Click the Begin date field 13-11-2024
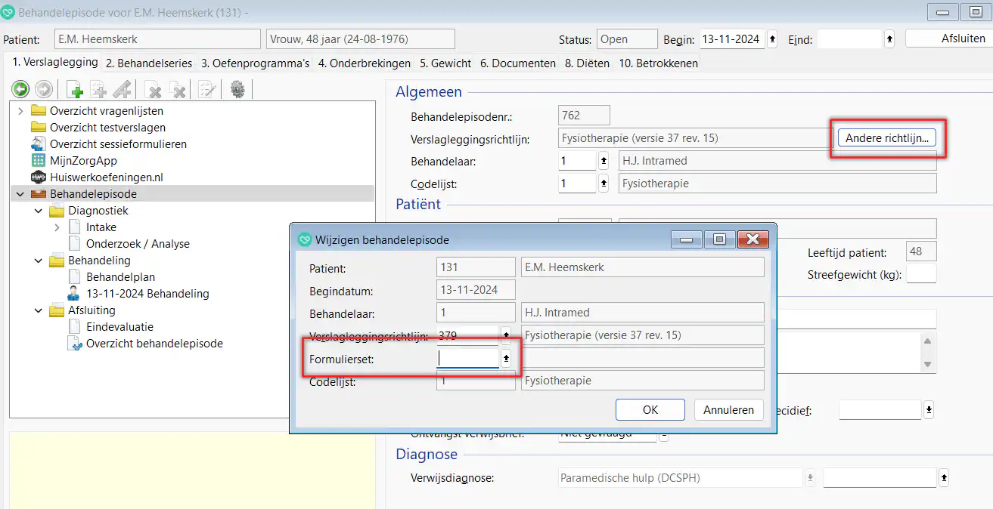This screenshot has height=509, width=993. pyautogui.click(x=731, y=39)
